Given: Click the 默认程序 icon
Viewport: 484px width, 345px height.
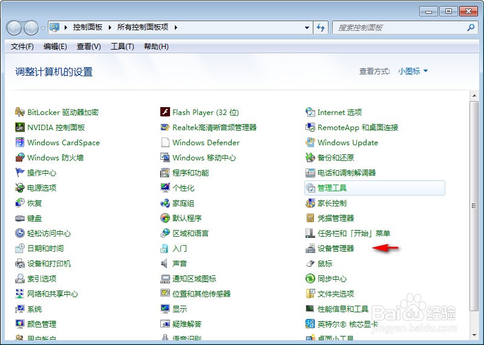Looking at the screenshot, I should tap(165, 218).
